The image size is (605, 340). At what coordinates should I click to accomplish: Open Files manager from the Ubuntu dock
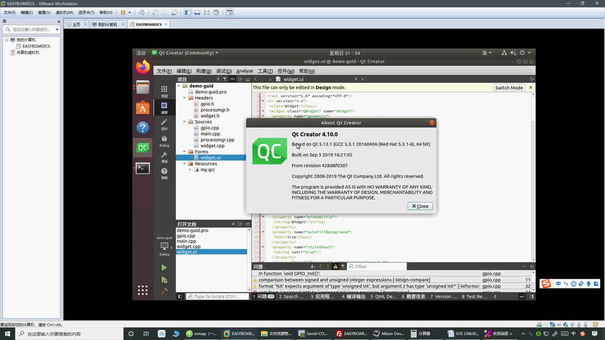pos(143,87)
